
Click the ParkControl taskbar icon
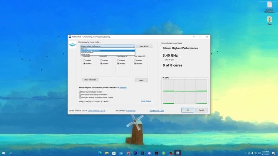(178, 153)
